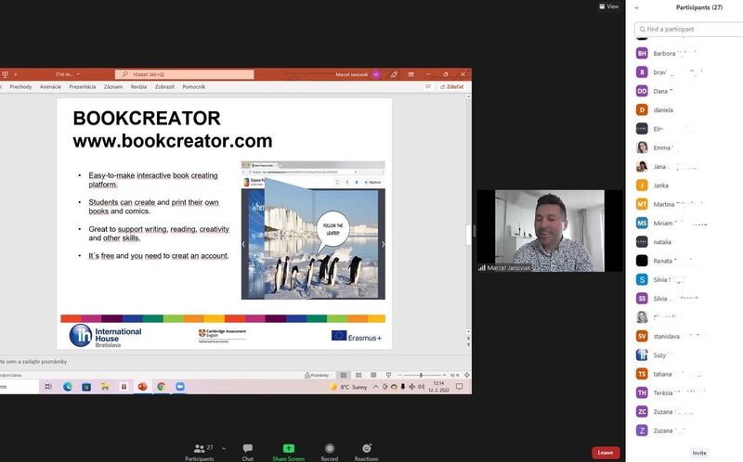Go to next slide via scrollbar double-arrow
The width and height of the screenshot is (743, 462).
coord(469,344)
